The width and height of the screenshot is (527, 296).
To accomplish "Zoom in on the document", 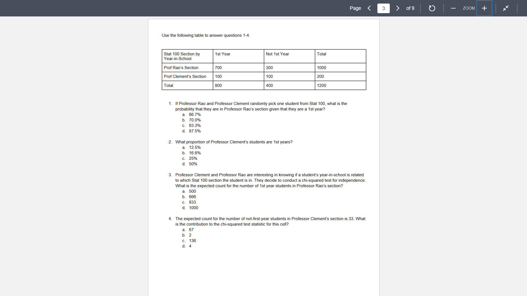I will [x=484, y=8].
